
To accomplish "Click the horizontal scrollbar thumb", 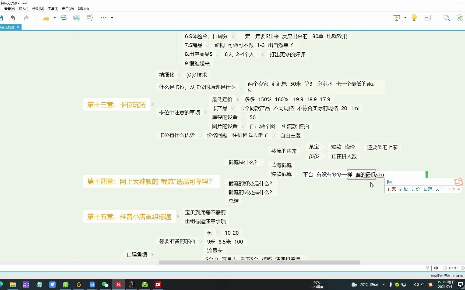I will [259, 262].
